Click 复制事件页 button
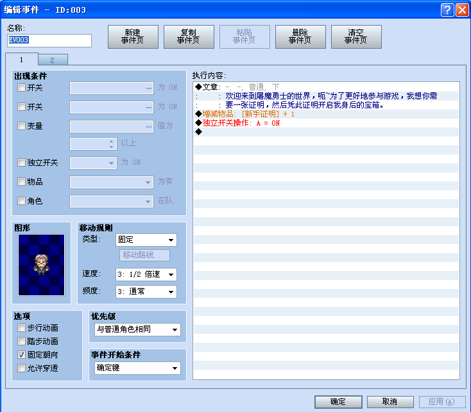Screen dimensions: 471x412 189,37
